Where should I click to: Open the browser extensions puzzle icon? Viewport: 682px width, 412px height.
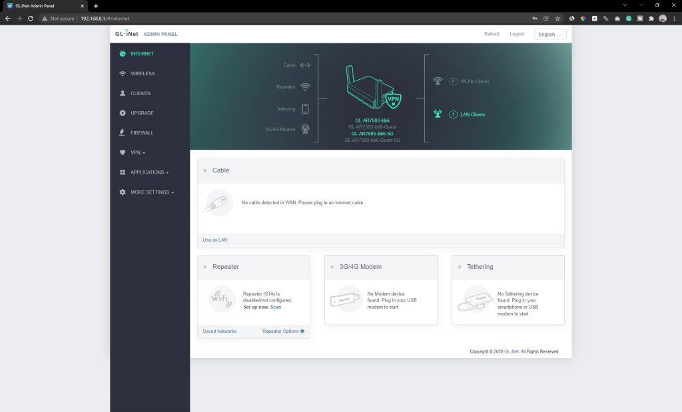click(x=651, y=19)
